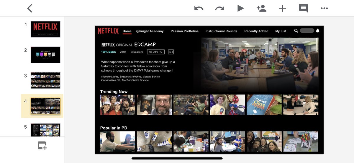Image resolution: width=354 pixels, height=163 pixels.
Task: Select the 100% Match text
Action: pos(108,52)
